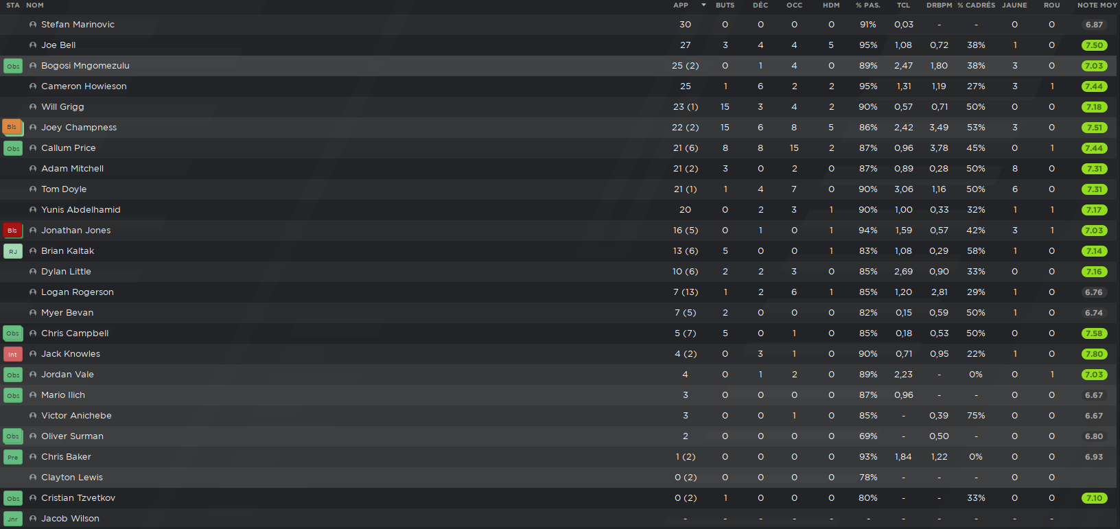1120x529 pixels.
Task: Open Logan Rogerson's player profile
Action: click(78, 292)
